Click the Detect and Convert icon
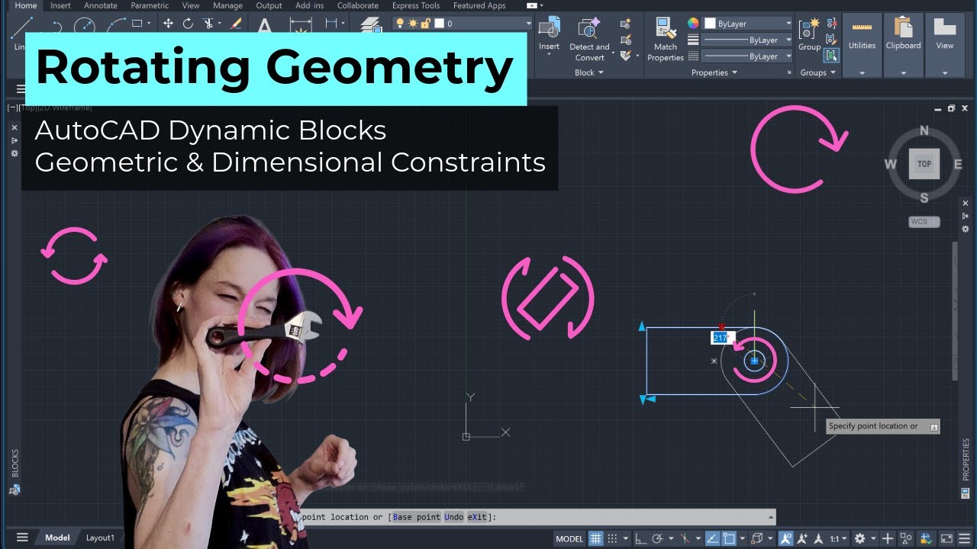The height and width of the screenshot is (549, 977). (589, 29)
